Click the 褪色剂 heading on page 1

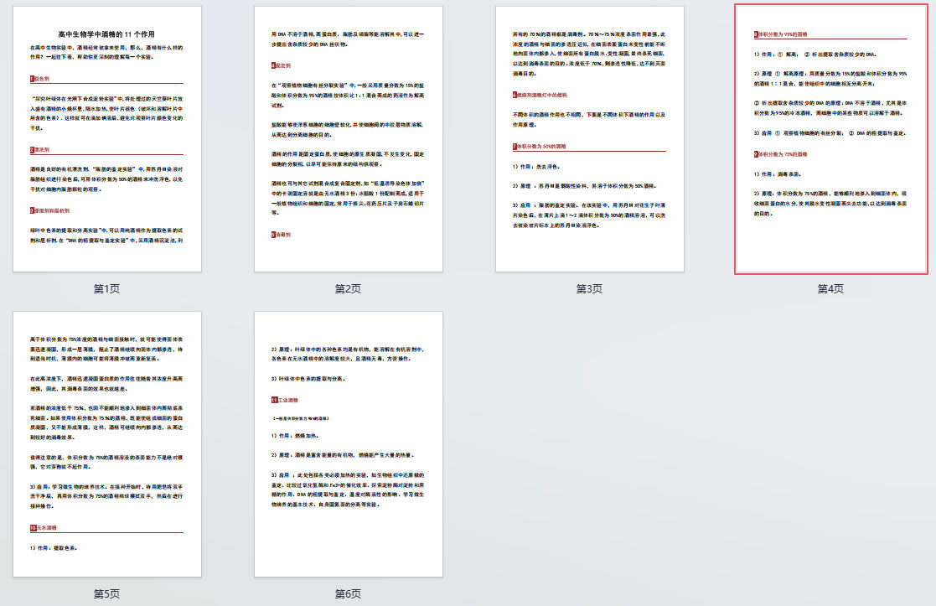click(x=40, y=78)
